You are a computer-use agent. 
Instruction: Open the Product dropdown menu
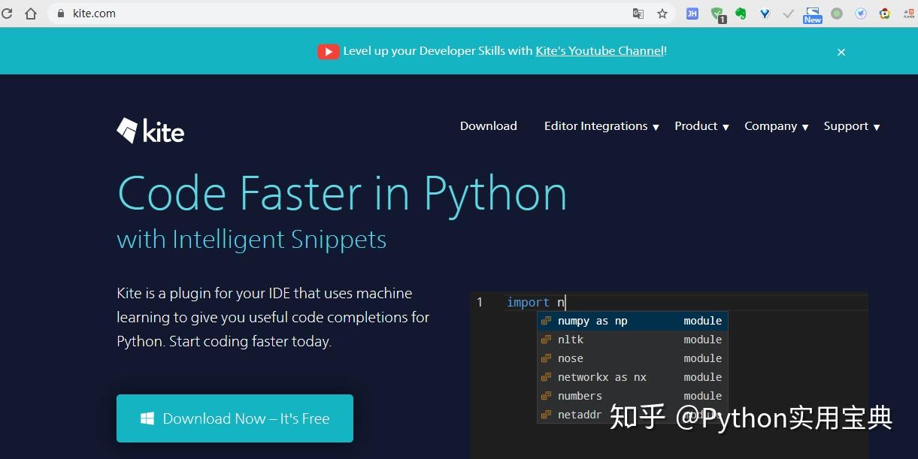point(696,126)
